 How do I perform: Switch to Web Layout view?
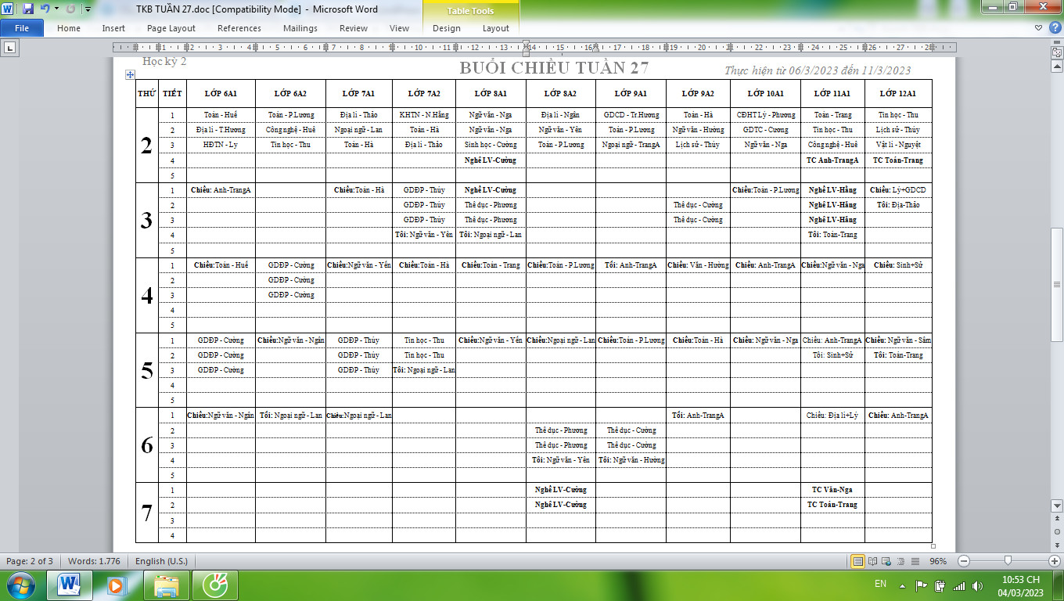886,561
